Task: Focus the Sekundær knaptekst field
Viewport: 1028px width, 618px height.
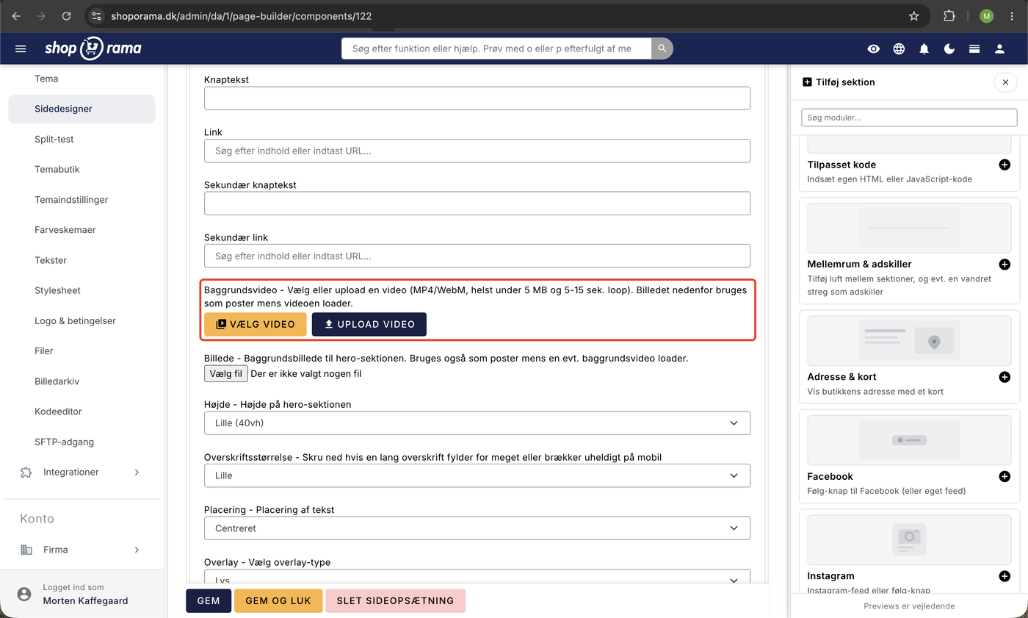Action: [477, 204]
